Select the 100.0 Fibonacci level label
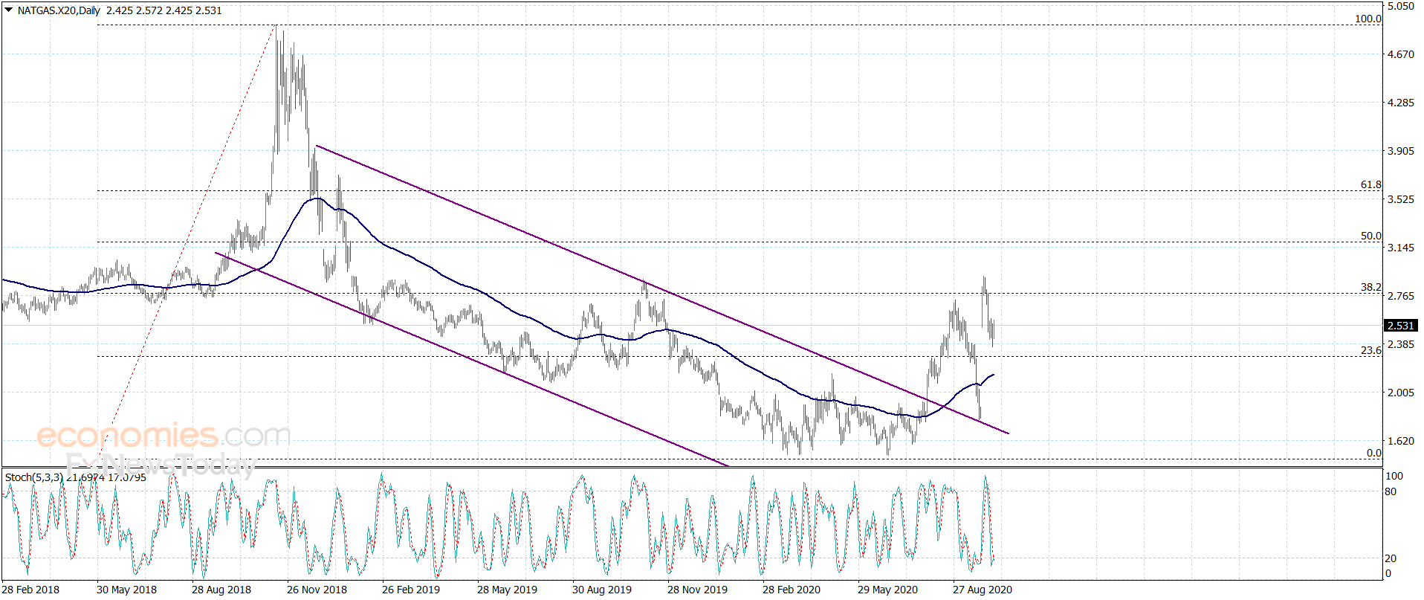The height and width of the screenshot is (600, 1424). (1368, 19)
